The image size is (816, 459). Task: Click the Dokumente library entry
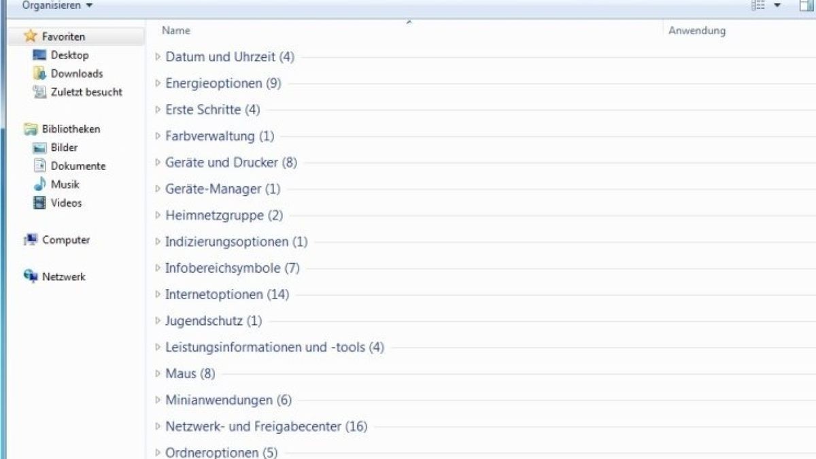(78, 166)
